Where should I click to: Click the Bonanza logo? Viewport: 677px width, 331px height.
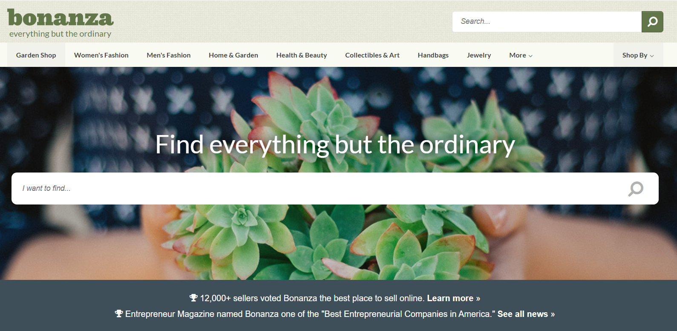coord(60,18)
